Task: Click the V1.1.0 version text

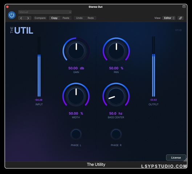Action: [x=178, y=30]
